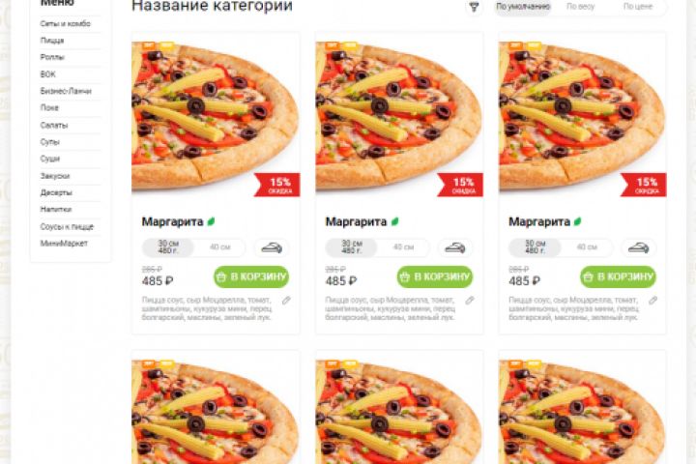Open Роллы in the side menu
Image resolution: width=696 pixels, height=464 pixels.
(x=52, y=57)
